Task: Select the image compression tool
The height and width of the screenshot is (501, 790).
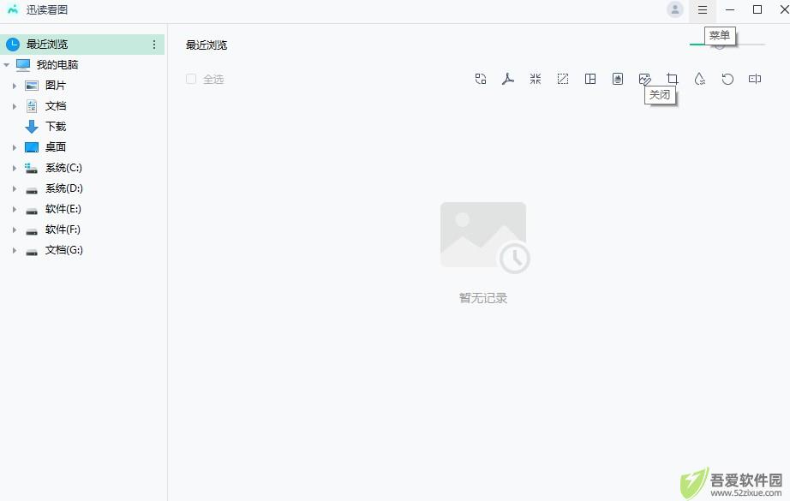Action: pyautogui.click(x=536, y=79)
